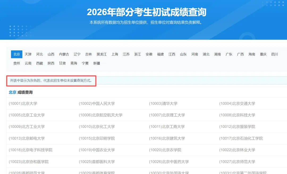Select (10023)北京协和医学院
Image resolution: width=287 pixels, height=174 pixels.
[x=29, y=162]
